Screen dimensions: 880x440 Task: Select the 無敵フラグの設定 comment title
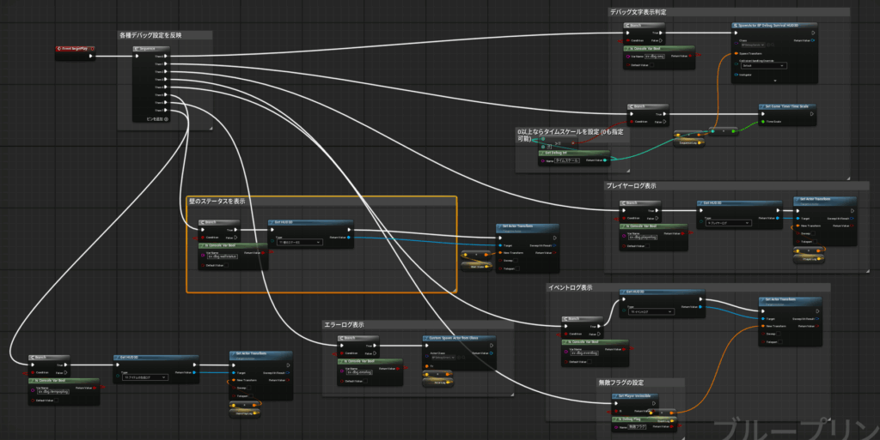[x=620, y=383]
